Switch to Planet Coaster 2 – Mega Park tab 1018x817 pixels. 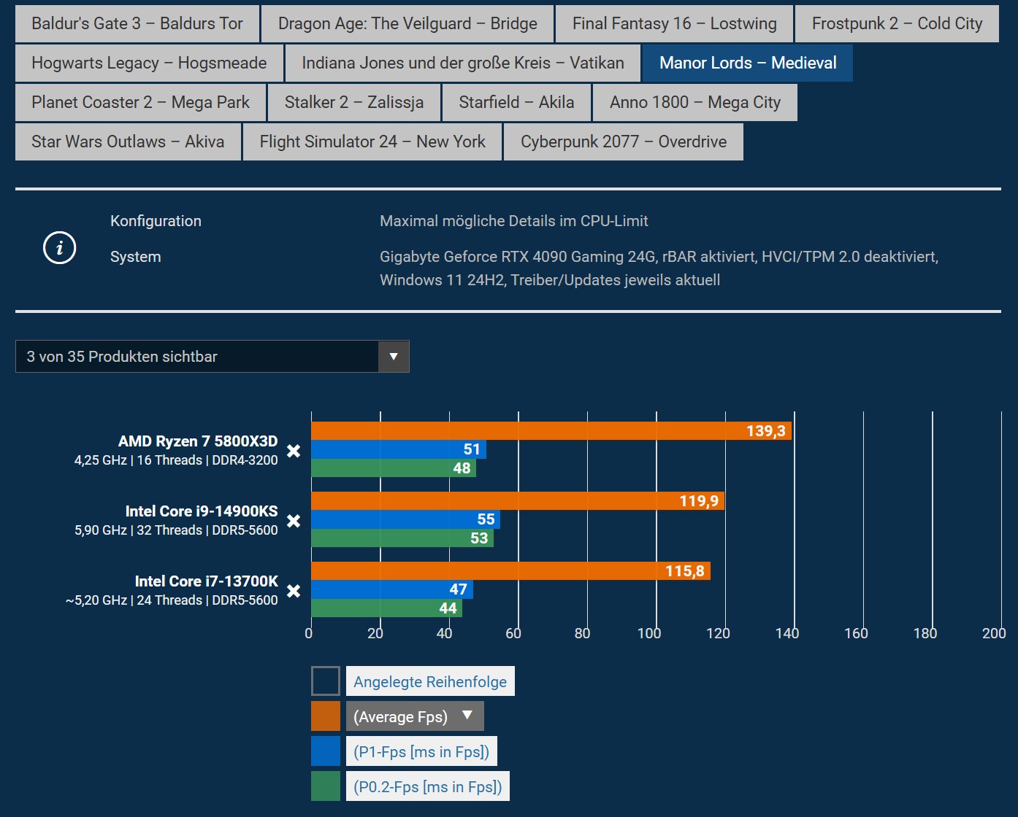pyautogui.click(x=140, y=102)
